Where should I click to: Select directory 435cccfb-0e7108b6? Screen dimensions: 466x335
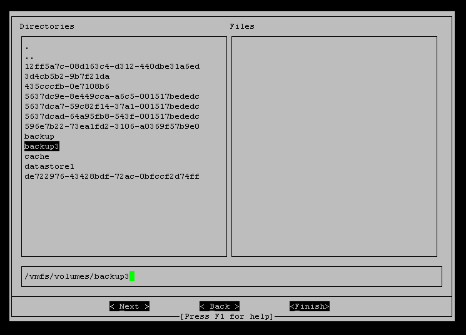(67, 86)
